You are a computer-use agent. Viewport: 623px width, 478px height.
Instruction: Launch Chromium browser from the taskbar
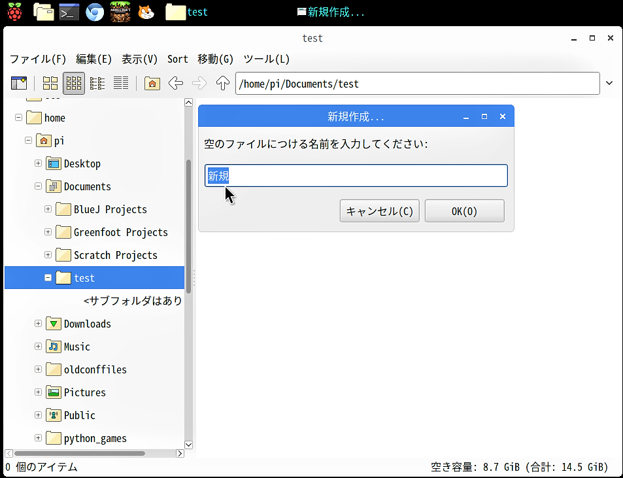click(x=95, y=12)
